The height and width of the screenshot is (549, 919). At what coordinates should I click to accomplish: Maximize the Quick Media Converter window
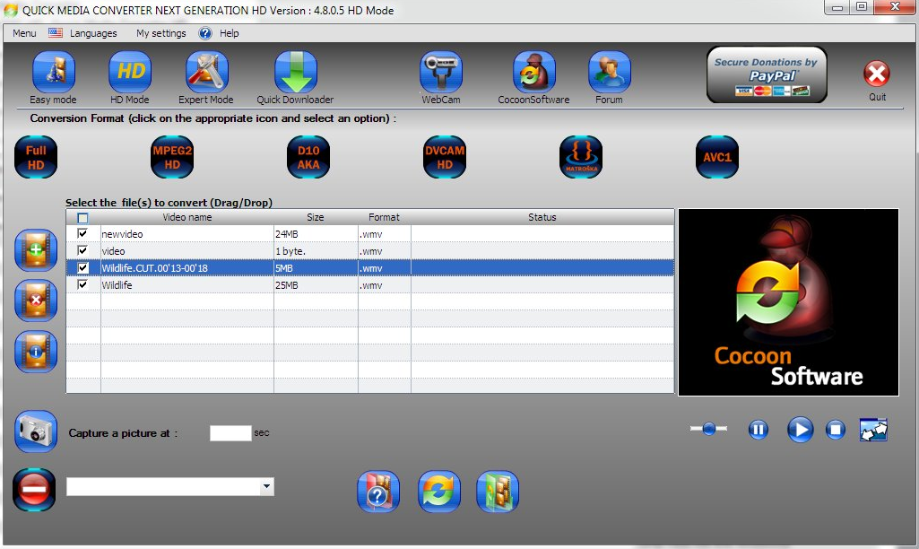pyautogui.click(x=862, y=7)
